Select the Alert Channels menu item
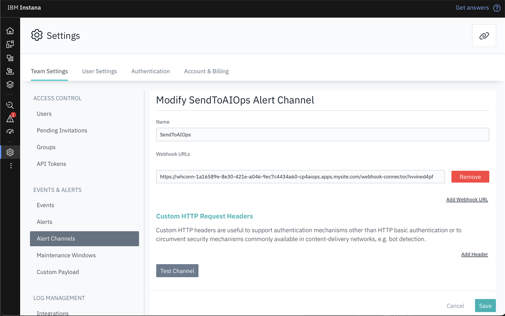This screenshot has width=505, height=316. [84, 238]
